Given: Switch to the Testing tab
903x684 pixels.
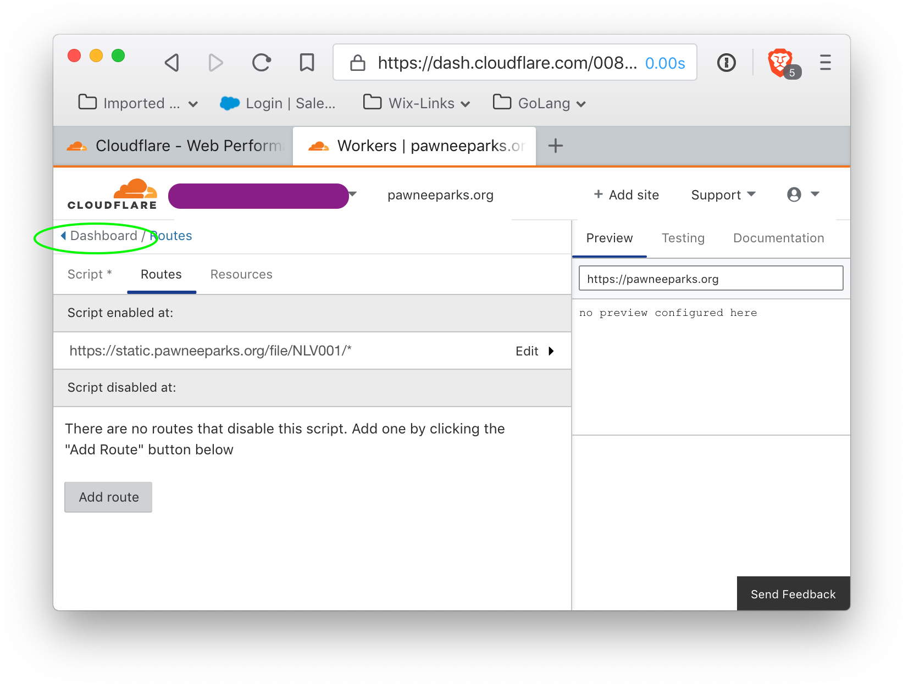Looking at the screenshot, I should (683, 238).
